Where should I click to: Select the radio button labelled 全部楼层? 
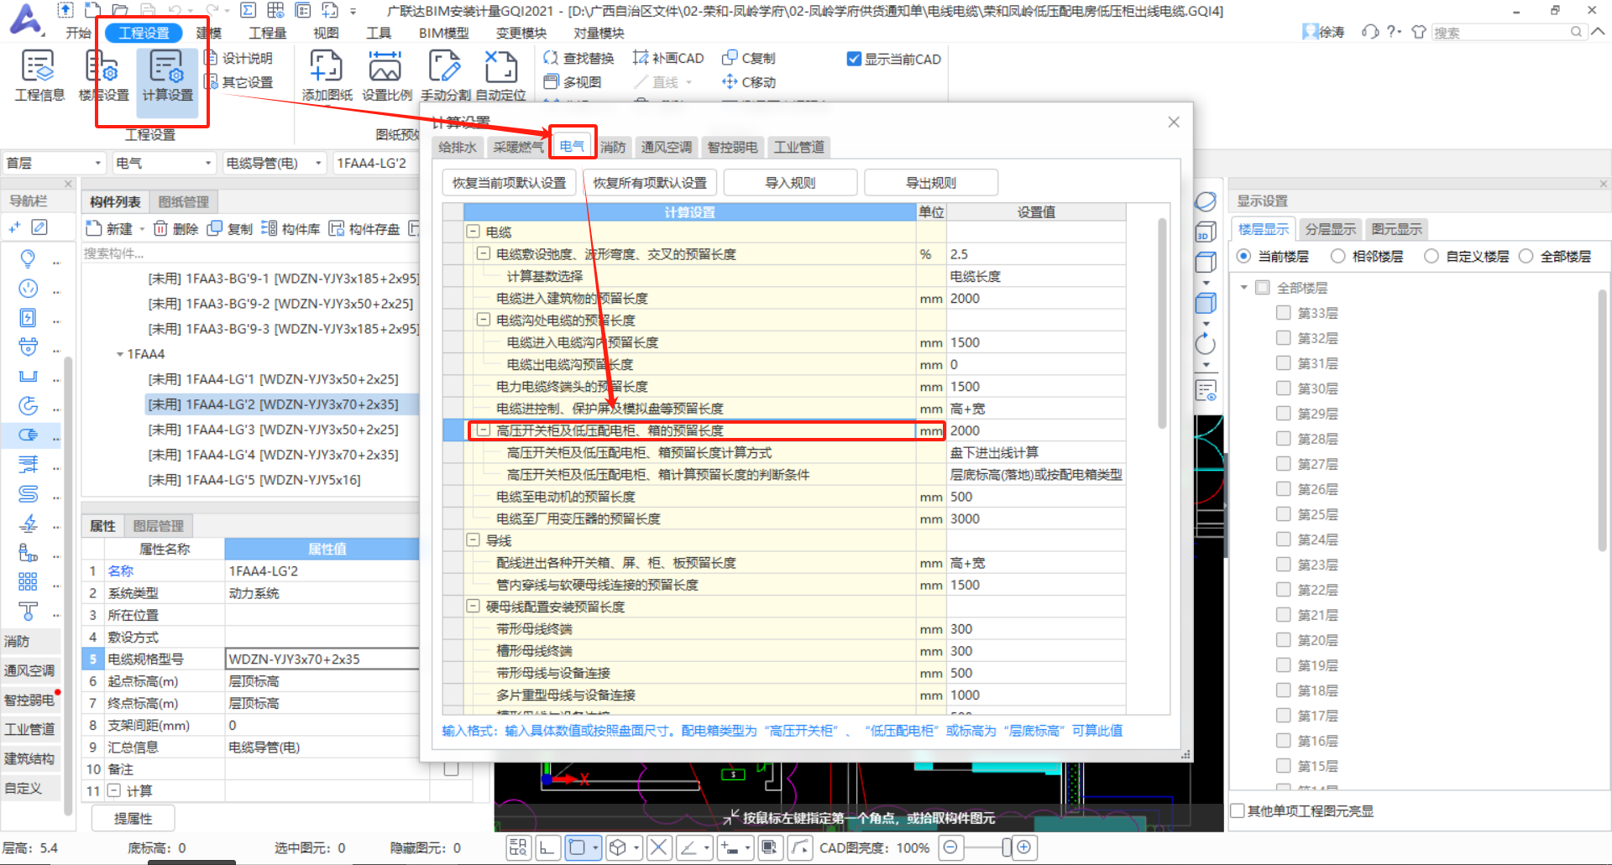tap(1526, 256)
